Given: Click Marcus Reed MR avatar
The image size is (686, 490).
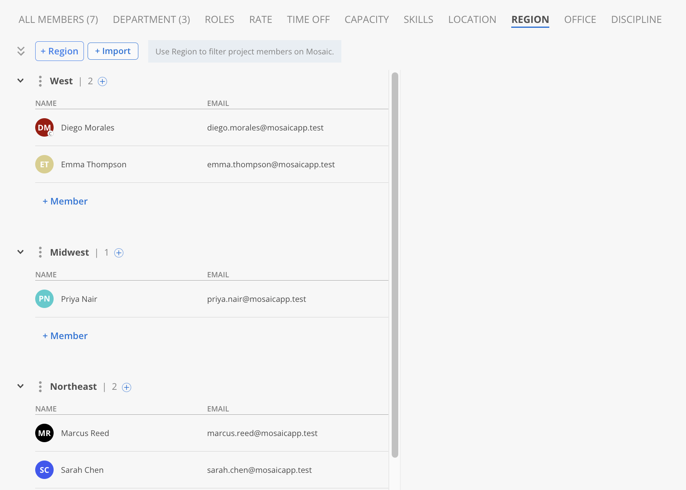Looking at the screenshot, I should pos(44,433).
